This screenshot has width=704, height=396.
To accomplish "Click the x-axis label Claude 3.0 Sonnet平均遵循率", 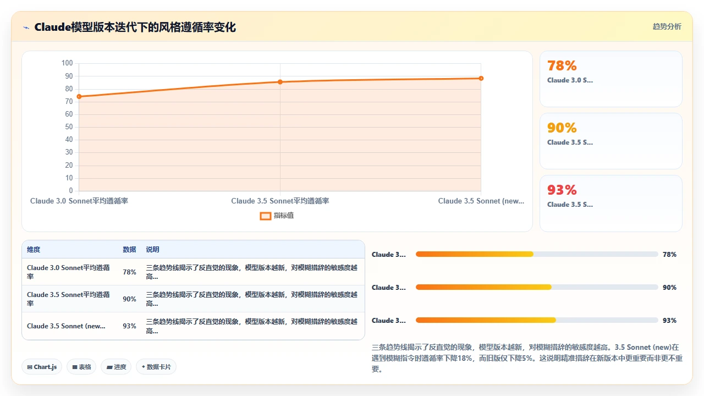I will (x=79, y=201).
